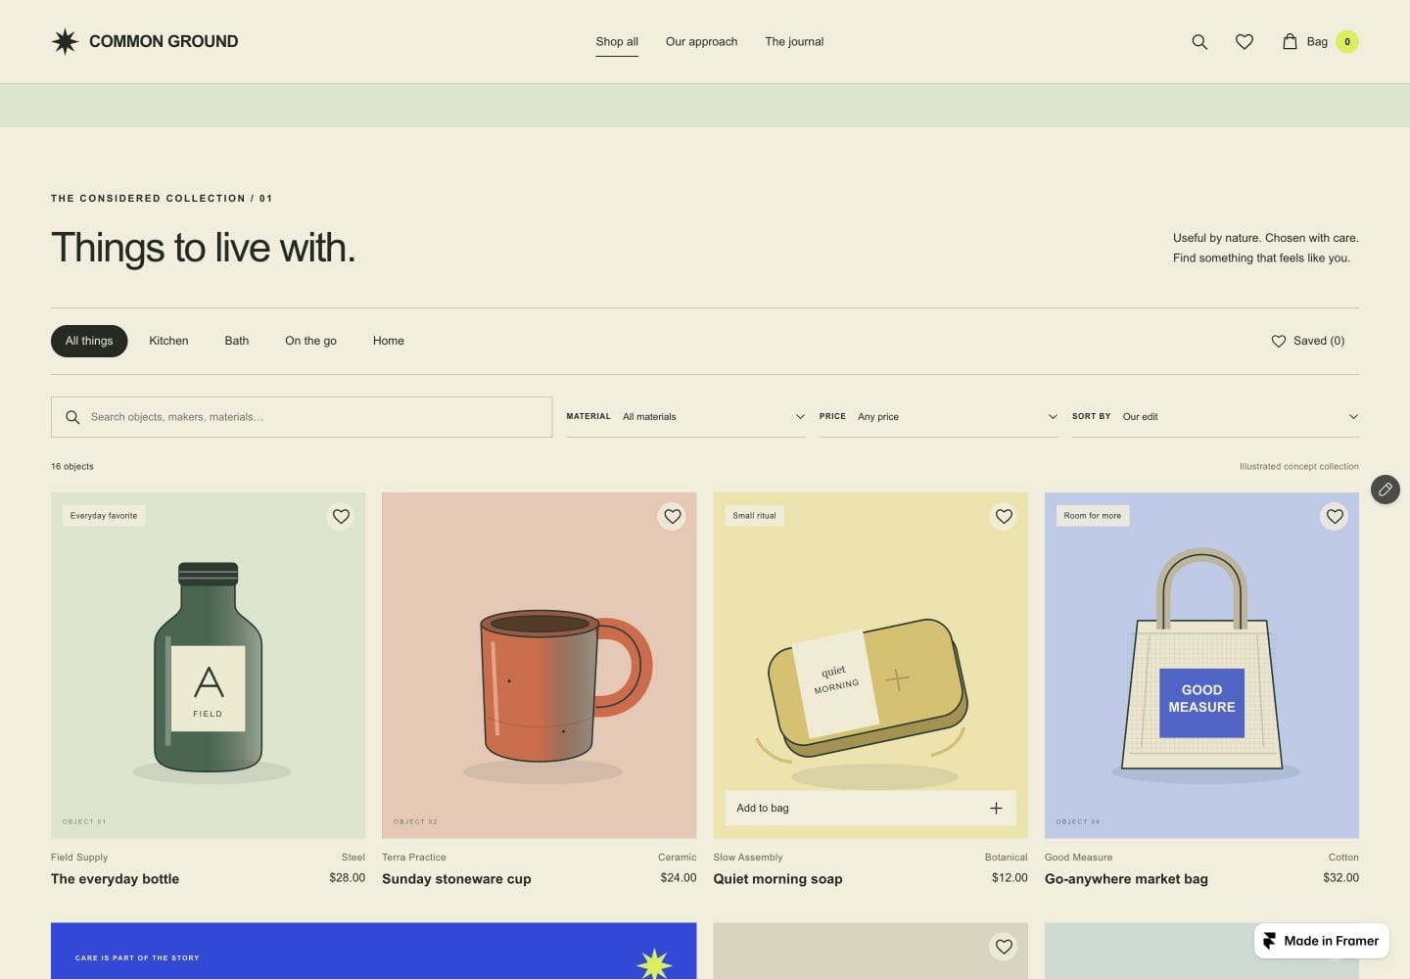Screen dimensions: 1410x979
Task: Click the plus icon on Add to bag
Action: (996, 808)
